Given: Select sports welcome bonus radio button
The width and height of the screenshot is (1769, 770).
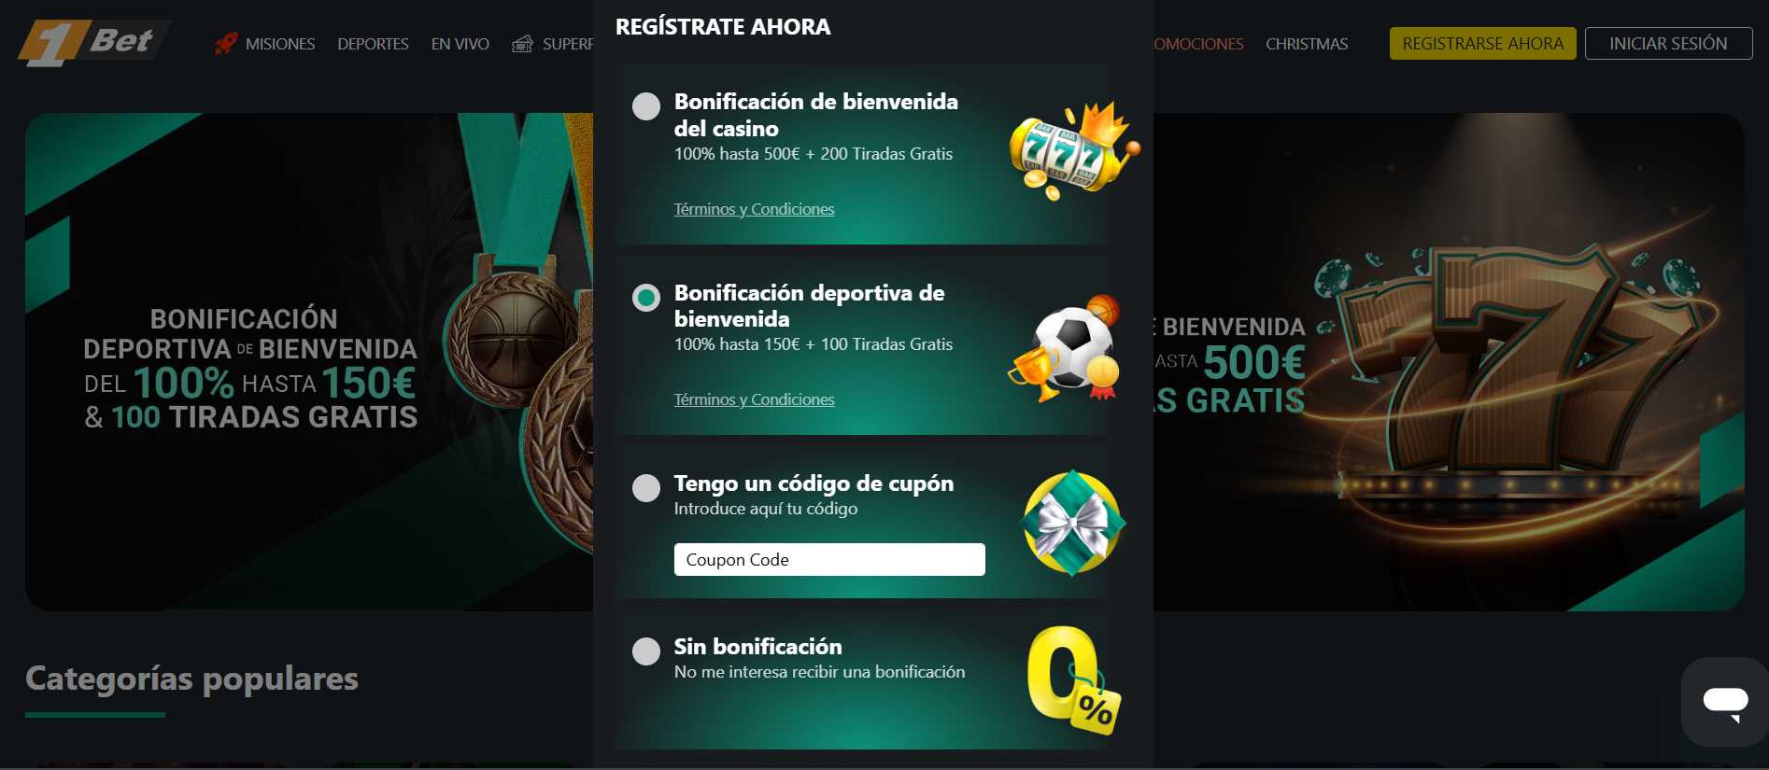Looking at the screenshot, I should click(646, 298).
